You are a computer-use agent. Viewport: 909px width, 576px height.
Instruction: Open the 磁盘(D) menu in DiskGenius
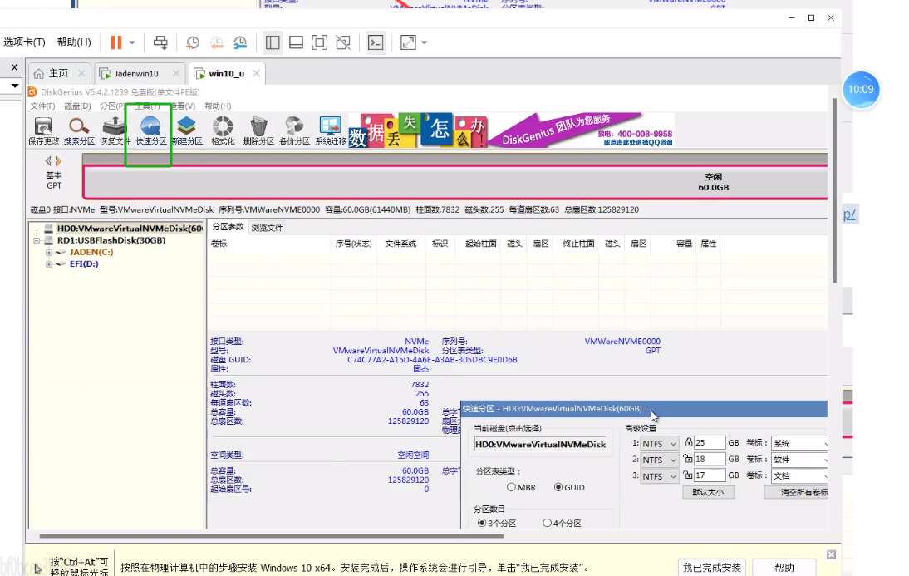tap(77, 106)
